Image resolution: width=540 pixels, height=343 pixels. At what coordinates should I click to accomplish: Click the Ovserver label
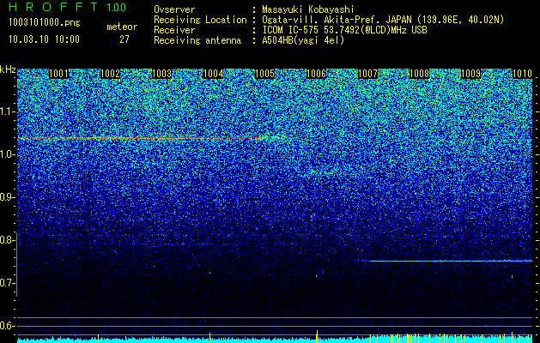pos(174,9)
